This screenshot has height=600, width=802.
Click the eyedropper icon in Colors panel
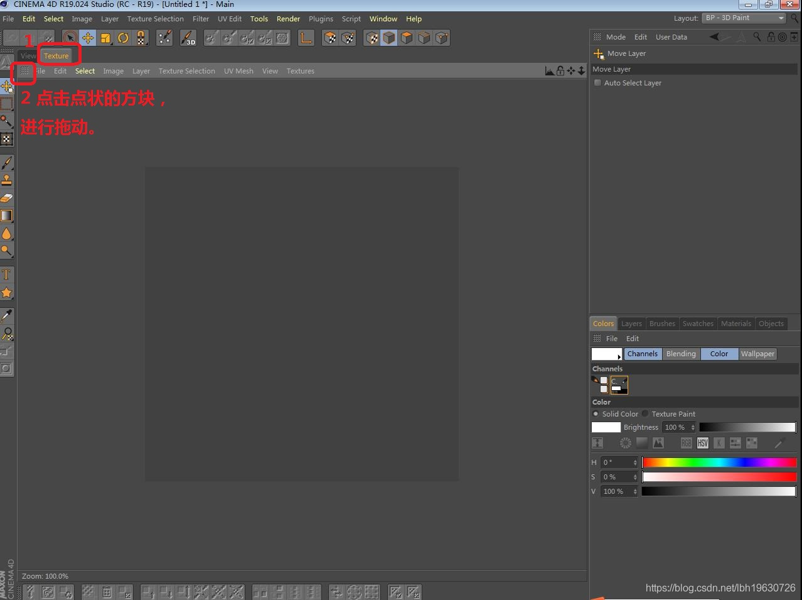click(780, 443)
